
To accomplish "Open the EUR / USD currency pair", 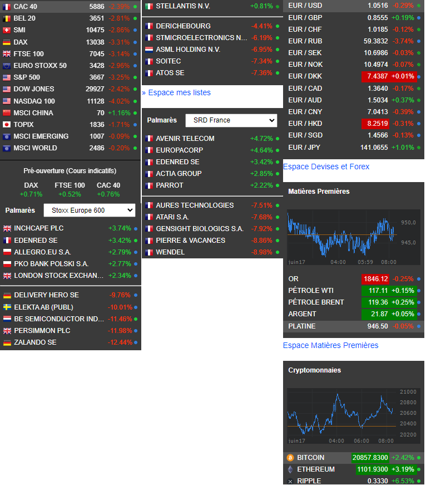I will click(x=354, y=6).
